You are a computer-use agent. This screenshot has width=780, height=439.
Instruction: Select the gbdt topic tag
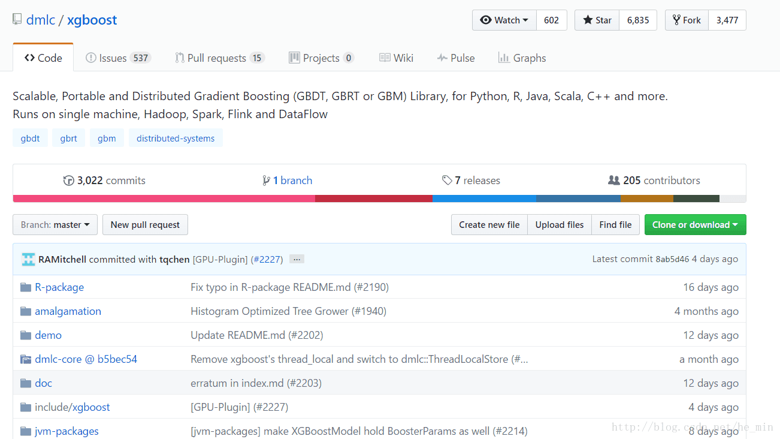30,138
